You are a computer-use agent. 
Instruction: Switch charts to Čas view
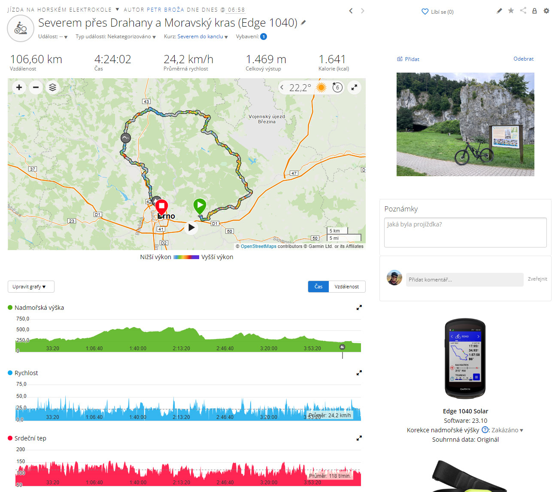(x=318, y=287)
